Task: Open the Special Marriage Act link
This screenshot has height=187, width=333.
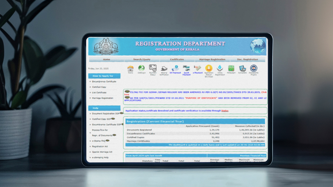Action: 102,152
